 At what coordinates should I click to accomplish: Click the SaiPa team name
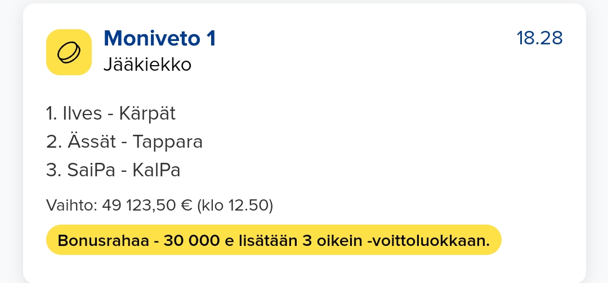point(91,170)
